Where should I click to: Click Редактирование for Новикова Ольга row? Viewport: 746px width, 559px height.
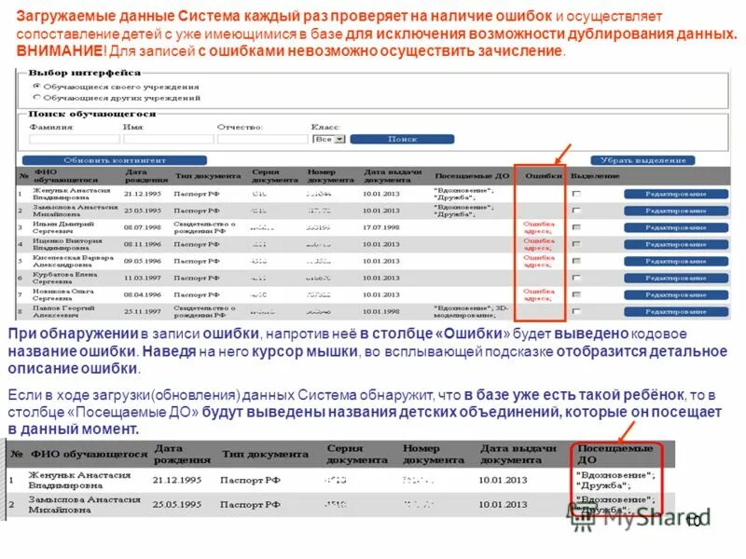[x=676, y=295]
